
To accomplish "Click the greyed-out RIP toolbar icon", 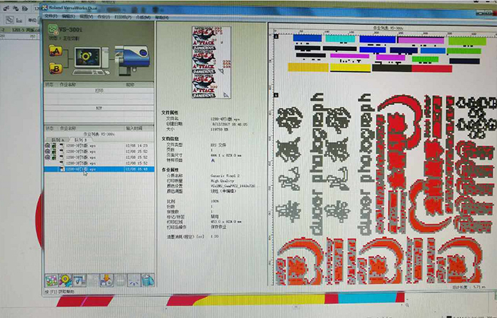I will 93,280.
